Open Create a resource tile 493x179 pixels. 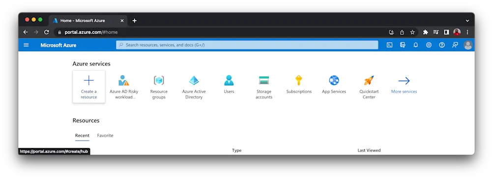(88, 87)
